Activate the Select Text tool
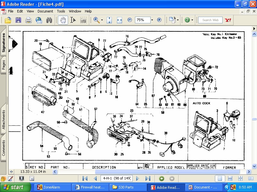Screen dimensions: 257x192 tap(73, 20)
